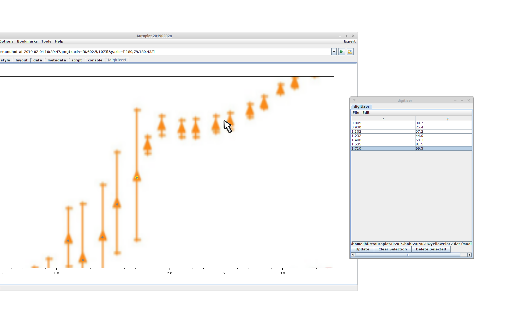511x319 pixels.
Task: Select the row with x 1.535
Action: coord(411,144)
